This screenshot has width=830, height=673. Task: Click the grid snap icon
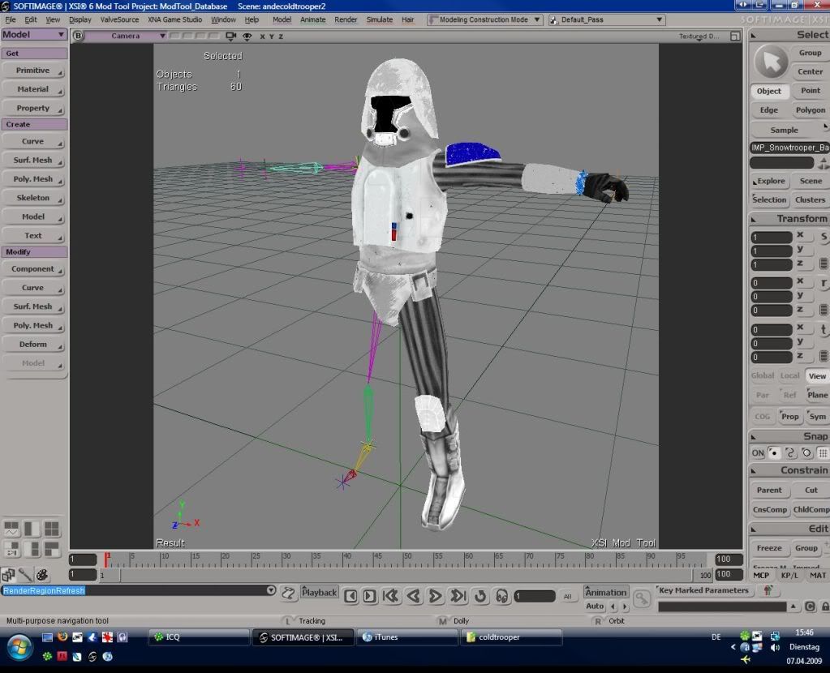point(823,453)
